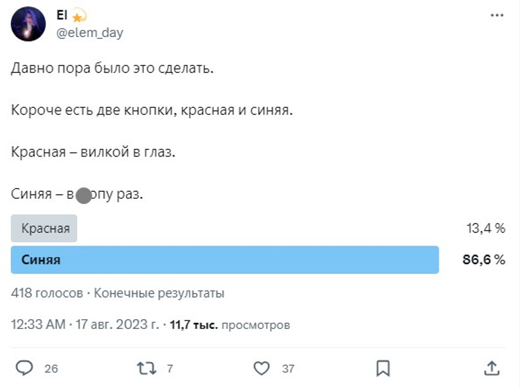Select the Синяя poll option

tap(225, 260)
